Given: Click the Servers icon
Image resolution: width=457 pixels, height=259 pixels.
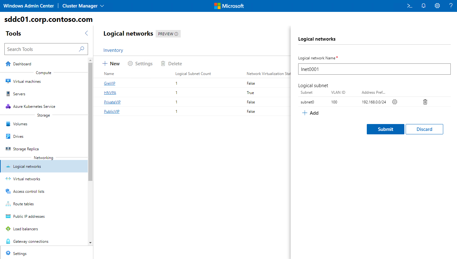Looking at the screenshot, I should tap(8, 94).
